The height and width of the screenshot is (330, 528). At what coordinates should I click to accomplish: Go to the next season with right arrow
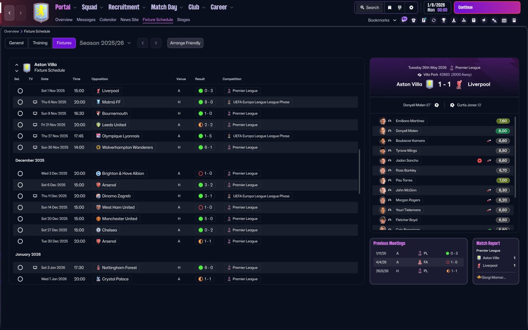pos(156,43)
